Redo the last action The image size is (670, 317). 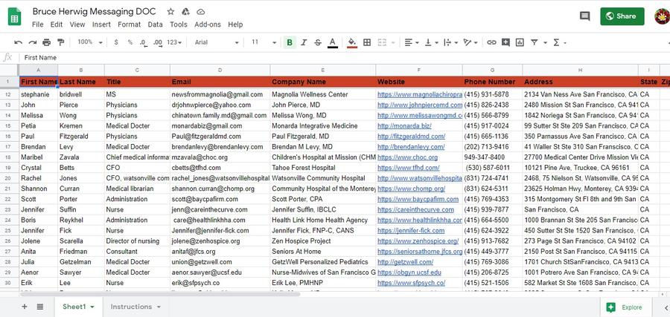(x=33, y=42)
